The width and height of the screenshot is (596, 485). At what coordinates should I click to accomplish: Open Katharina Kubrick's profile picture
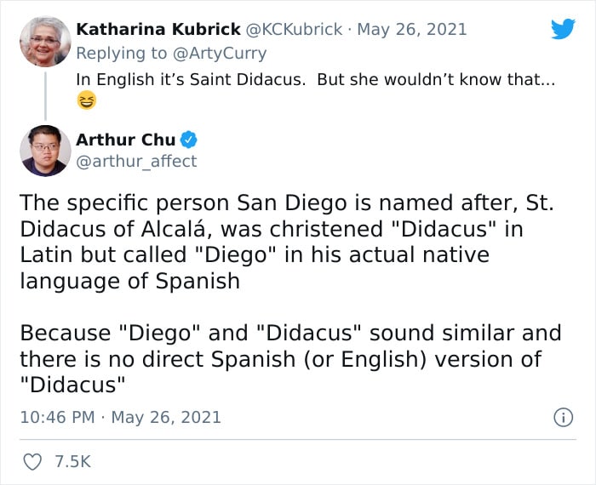45,42
